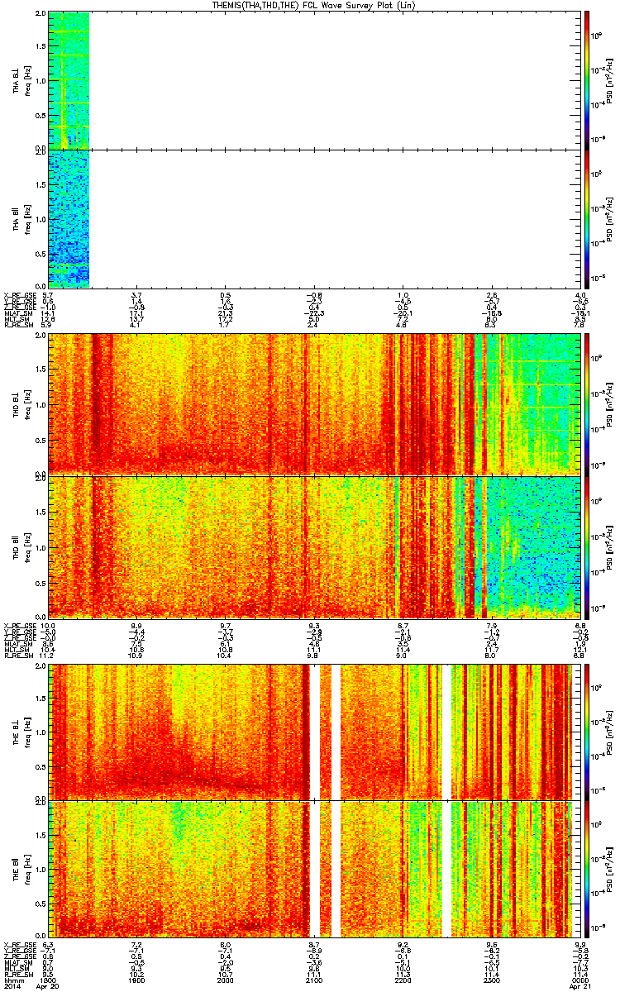
Task: Click the 1900 time label on bottom axis
Action: tap(138, 981)
